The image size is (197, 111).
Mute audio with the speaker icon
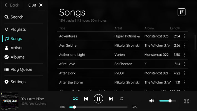click(151, 101)
